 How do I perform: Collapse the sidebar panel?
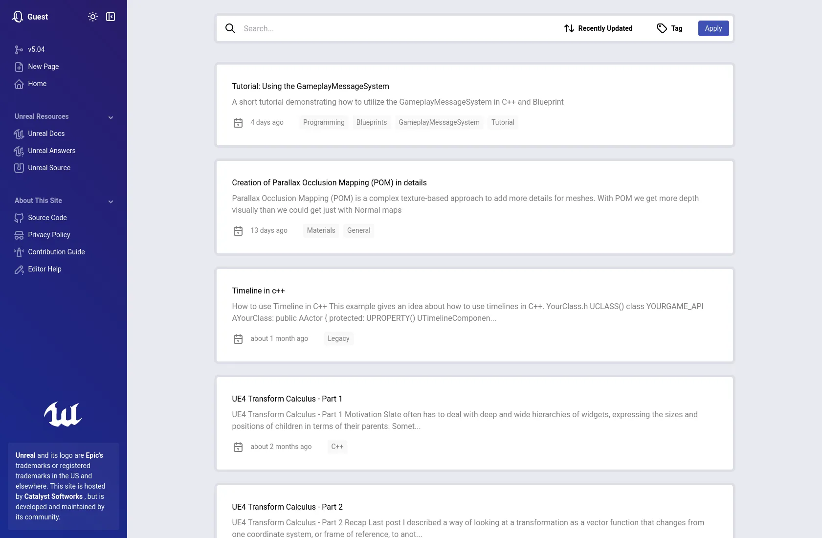(111, 17)
